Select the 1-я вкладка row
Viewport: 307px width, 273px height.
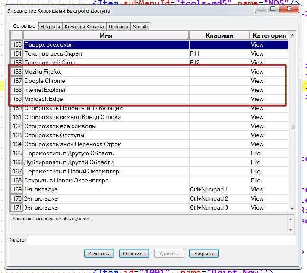[x=149, y=189]
